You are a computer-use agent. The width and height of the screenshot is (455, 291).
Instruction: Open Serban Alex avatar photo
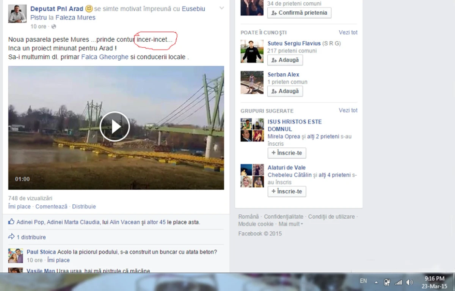[x=252, y=82]
